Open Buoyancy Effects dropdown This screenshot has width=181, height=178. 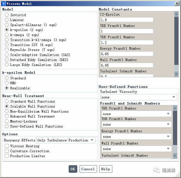(66, 140)
